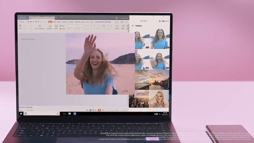This screenshot has height=143, width=254.
Task: Click the taskbar clock and date
Action: [165, 114]
